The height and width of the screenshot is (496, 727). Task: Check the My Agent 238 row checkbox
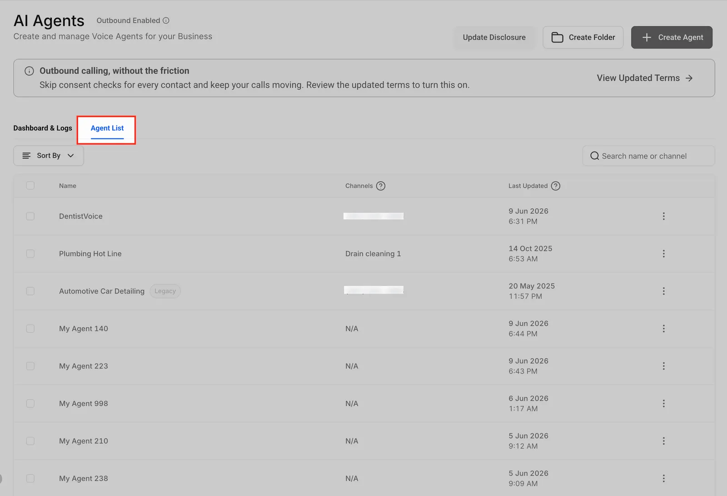coord(30,478)
